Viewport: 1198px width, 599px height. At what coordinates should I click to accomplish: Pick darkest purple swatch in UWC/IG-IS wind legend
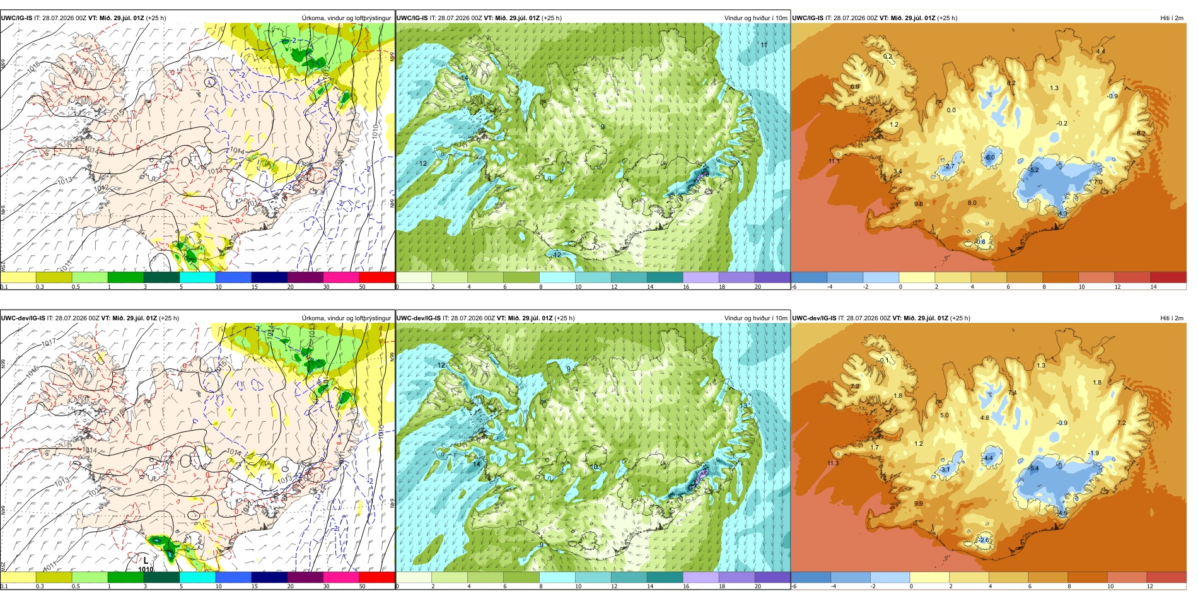[x=772, y=277]
